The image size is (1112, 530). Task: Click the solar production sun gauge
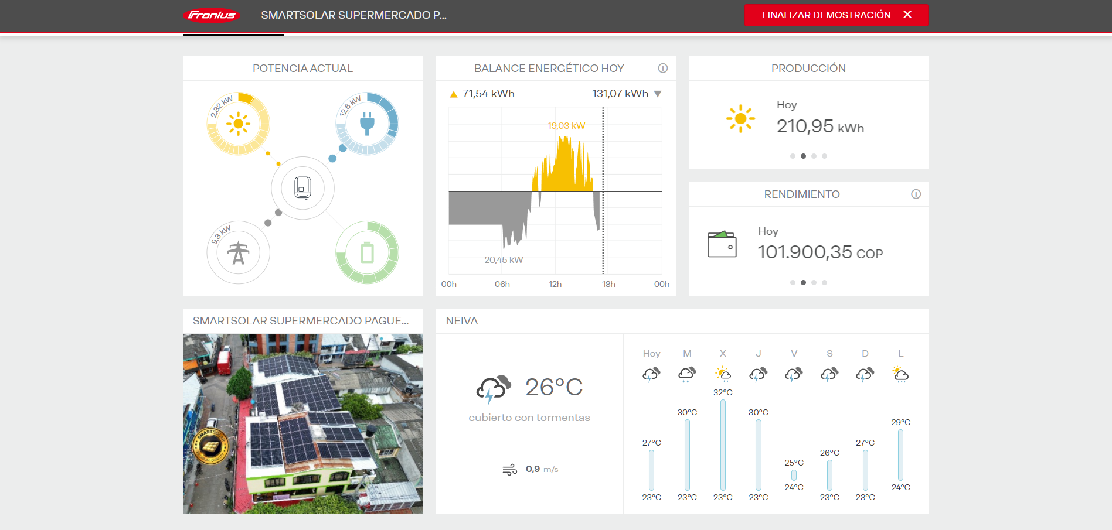coord(238,124)
